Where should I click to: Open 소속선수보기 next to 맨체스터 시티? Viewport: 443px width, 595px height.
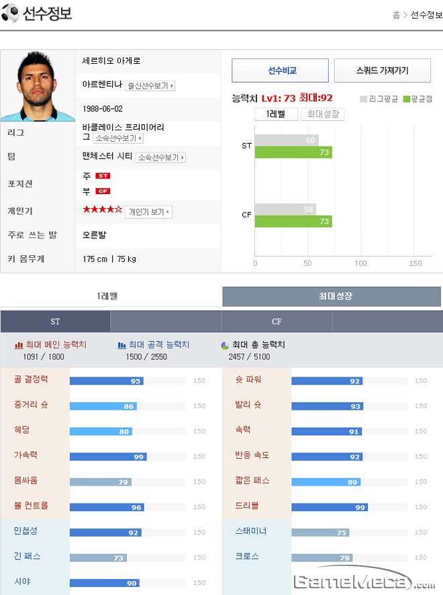pyautogui.click(x=161, y=157)
